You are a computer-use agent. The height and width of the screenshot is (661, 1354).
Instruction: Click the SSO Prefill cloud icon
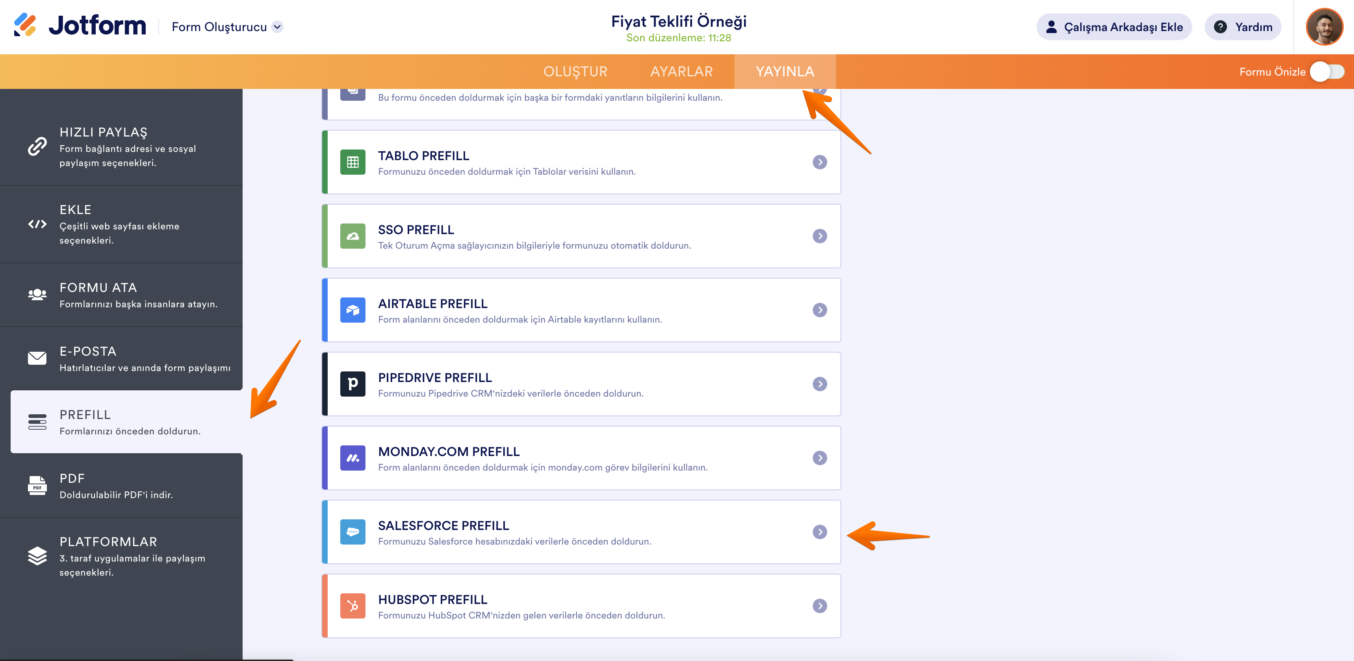click(353, 236)
